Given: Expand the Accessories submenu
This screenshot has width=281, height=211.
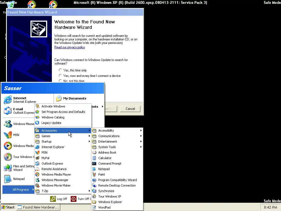Looking at the screenshot, I should click(63, 131).
